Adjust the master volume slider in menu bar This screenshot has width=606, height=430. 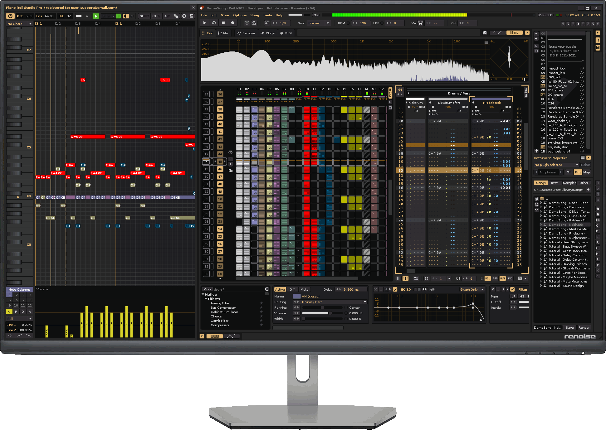(x=299, y=15)
